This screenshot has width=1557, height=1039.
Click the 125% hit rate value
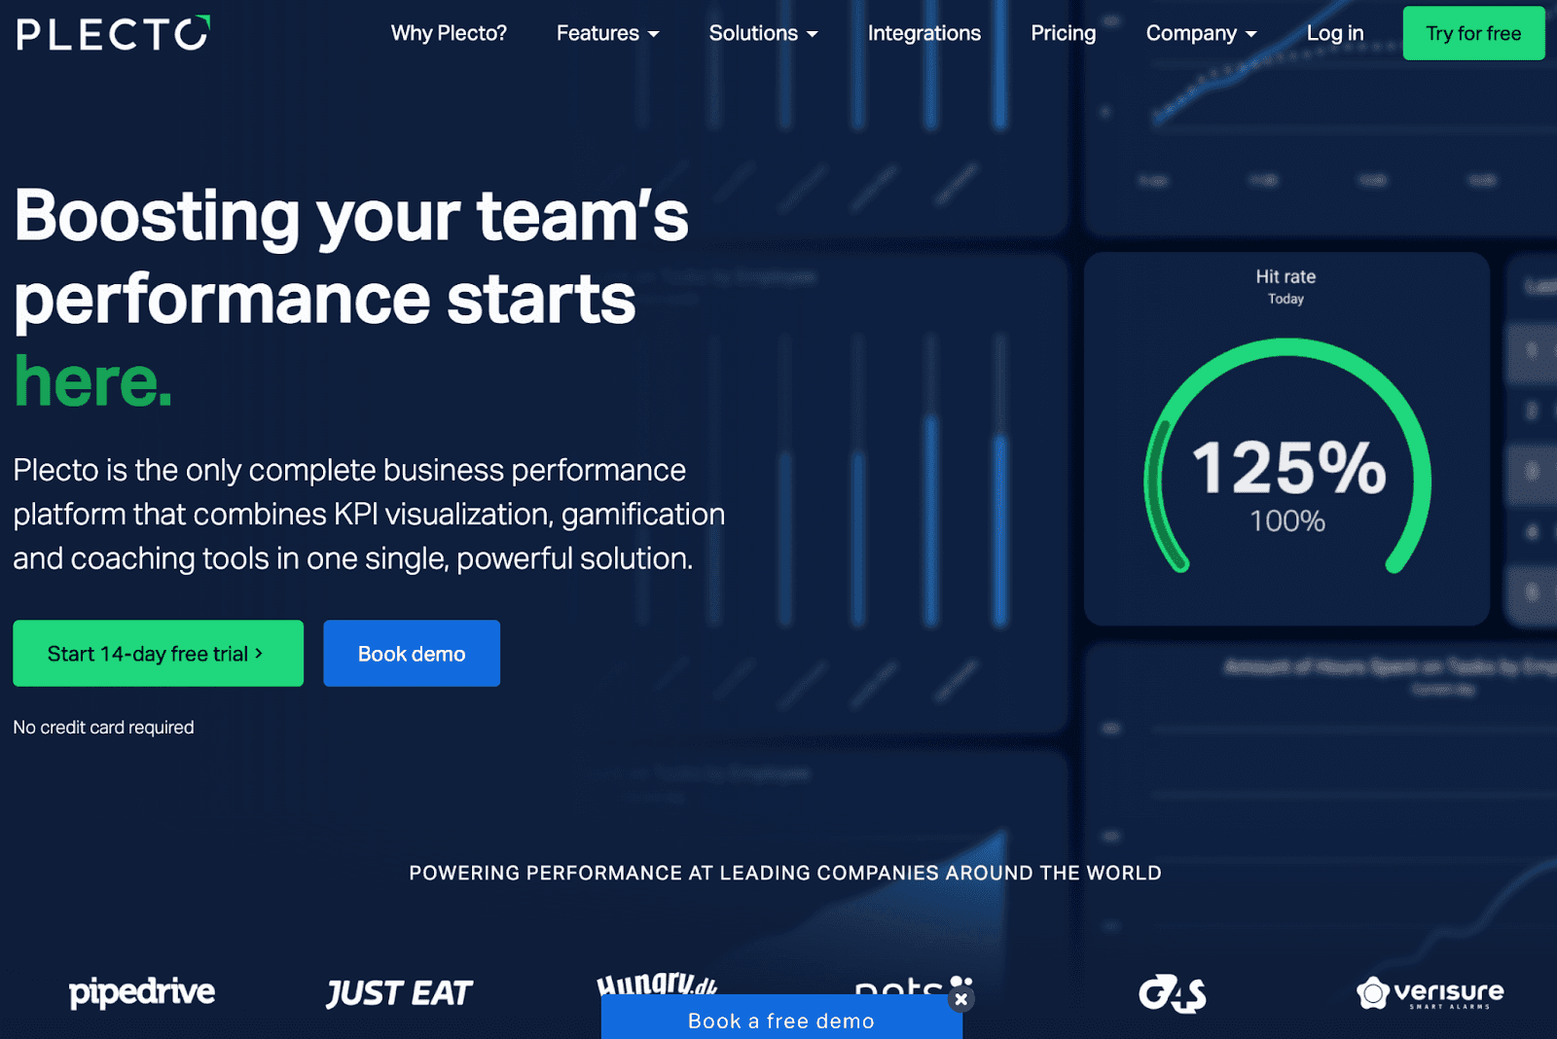[1288, 468]
